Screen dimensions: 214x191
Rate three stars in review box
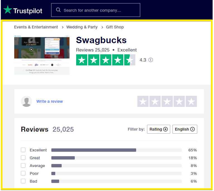pos(167,101)
